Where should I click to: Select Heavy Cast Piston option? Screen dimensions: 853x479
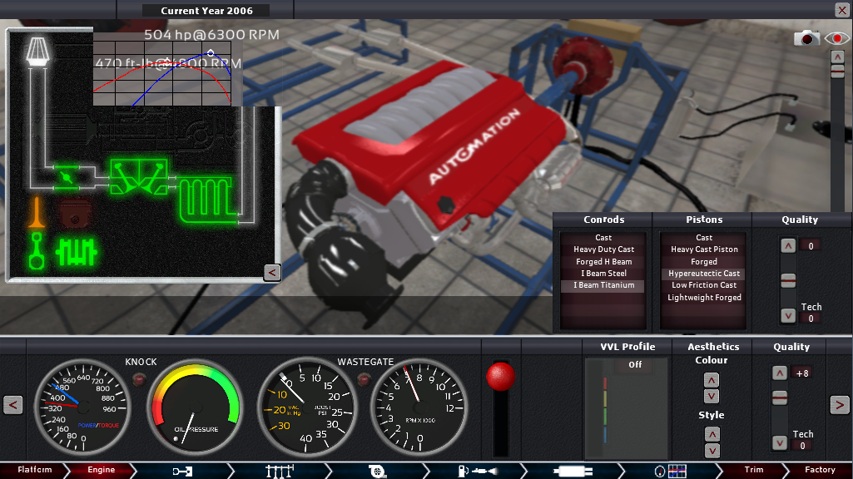704,249
